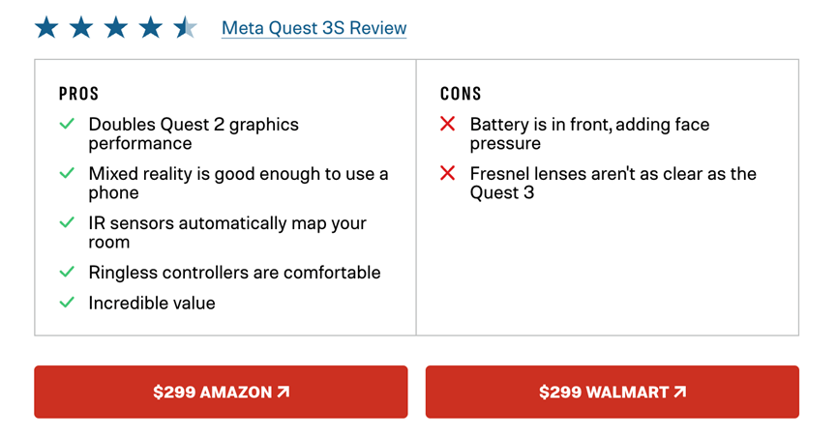Click checkmark beside Incredible value
This screenshot has height=436, width=837.
pos(67,303)
